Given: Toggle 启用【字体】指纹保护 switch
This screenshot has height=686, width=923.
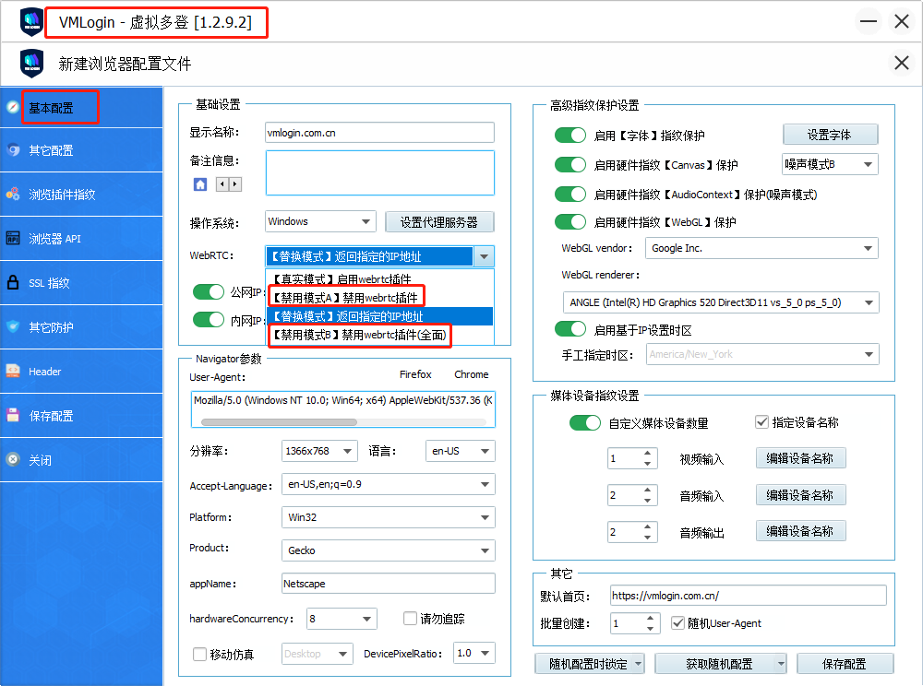Looking at the screenshot, I should point(570,136).
